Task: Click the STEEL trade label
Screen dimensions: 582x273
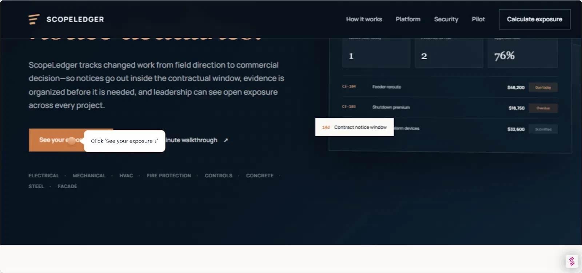Action: pos(36,186)
